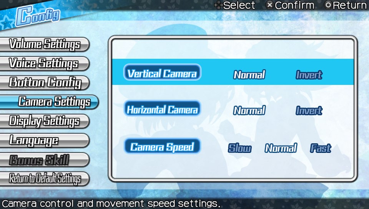Click Return to Default Settings
369x209 pixels.
[x=45, y=179]
